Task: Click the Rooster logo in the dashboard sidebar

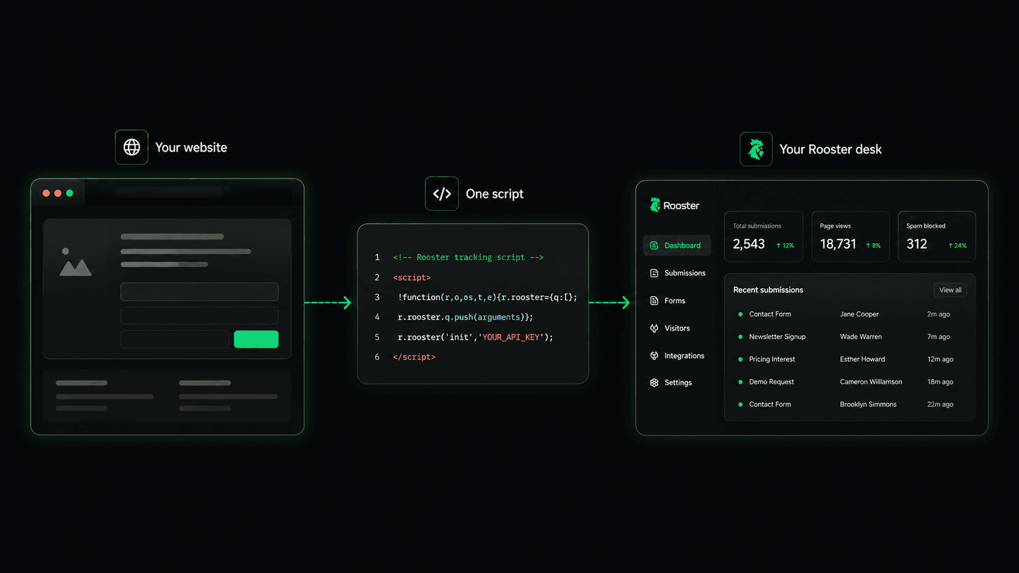Action: pyautogui.click(x=675, y=205)
